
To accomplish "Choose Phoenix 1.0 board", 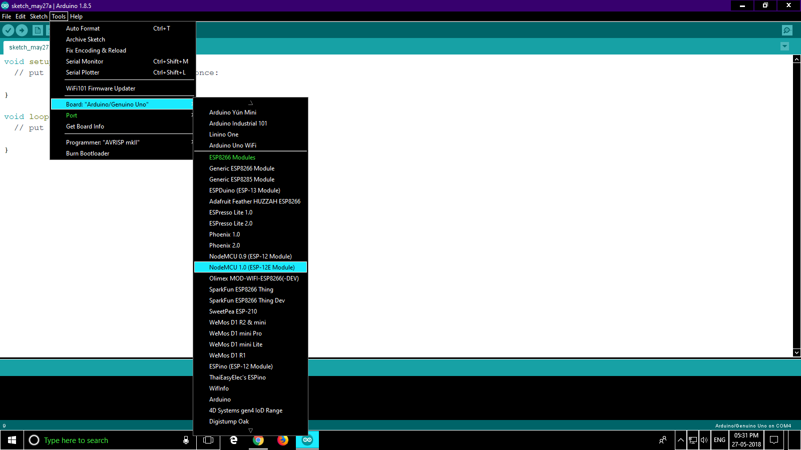I will pos(250,234).
